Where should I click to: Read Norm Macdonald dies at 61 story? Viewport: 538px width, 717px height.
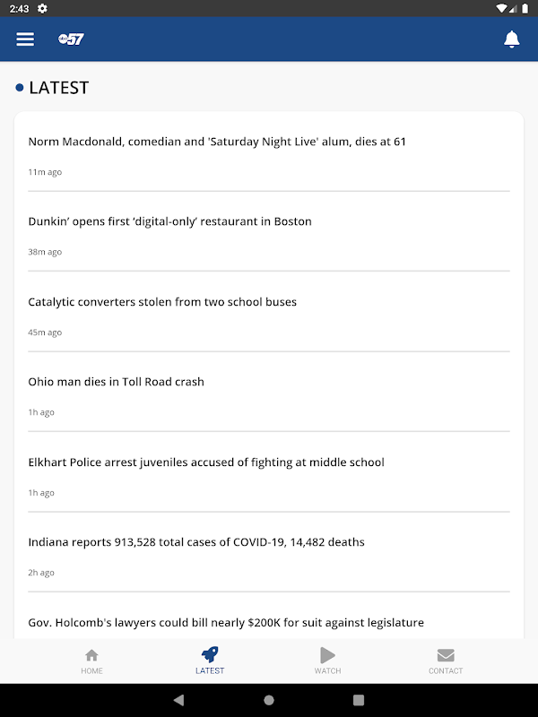(217, 142)
